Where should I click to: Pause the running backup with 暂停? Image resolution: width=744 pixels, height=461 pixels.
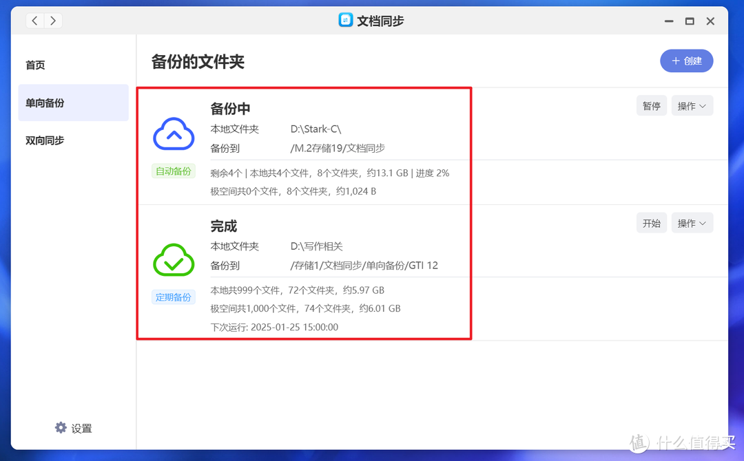tap(651, 105)
